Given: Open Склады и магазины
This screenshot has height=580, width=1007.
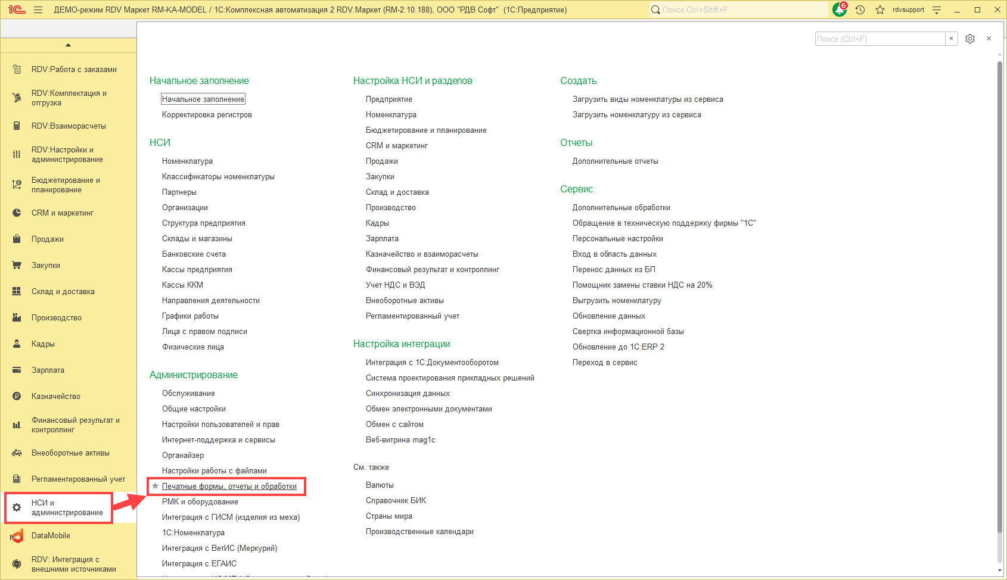Looking at the screenshot, I should [x=197, y=239].
